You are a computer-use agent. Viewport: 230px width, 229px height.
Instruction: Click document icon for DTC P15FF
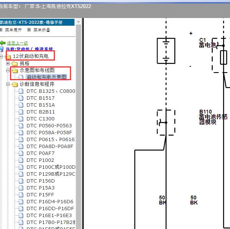point(21,195)
